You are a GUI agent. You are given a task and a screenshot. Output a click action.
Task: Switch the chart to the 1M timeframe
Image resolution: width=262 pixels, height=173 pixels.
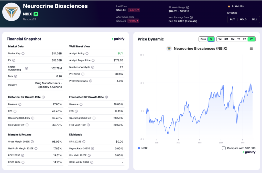(x=220, y=39)
